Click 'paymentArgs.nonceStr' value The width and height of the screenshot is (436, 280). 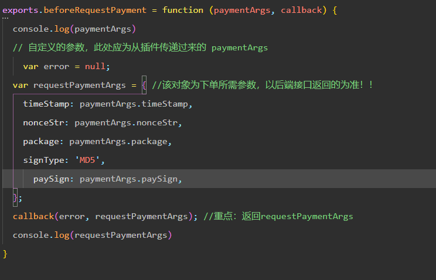pyautogui.click(x=126, y=122)
